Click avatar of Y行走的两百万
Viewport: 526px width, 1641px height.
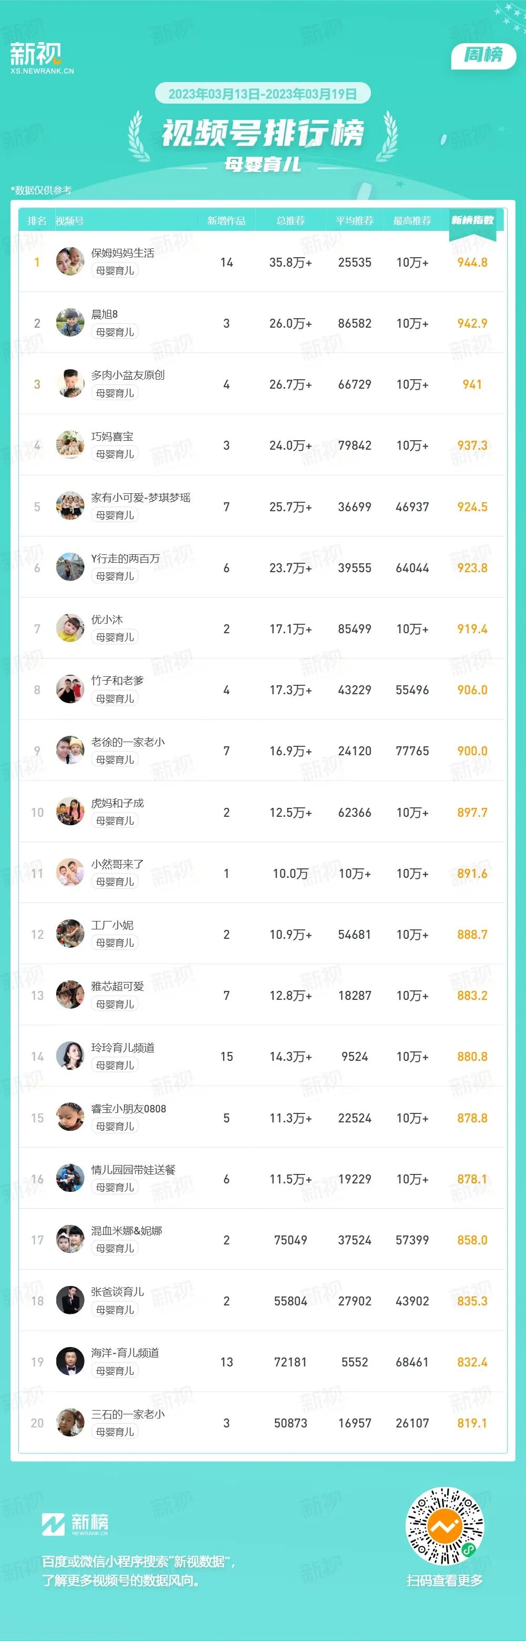[x=70, y=568]
